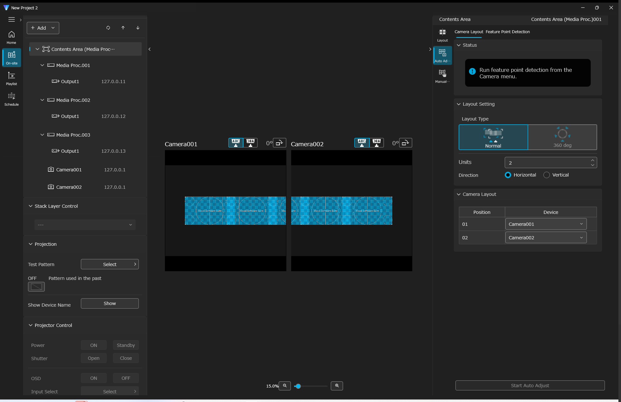The height and width of the screenshot is (402, 621).
Task: Click the zoom in magnifier icon
Action: click(337, 386)
